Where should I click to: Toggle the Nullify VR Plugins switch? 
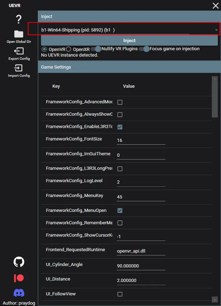point(96,49)
